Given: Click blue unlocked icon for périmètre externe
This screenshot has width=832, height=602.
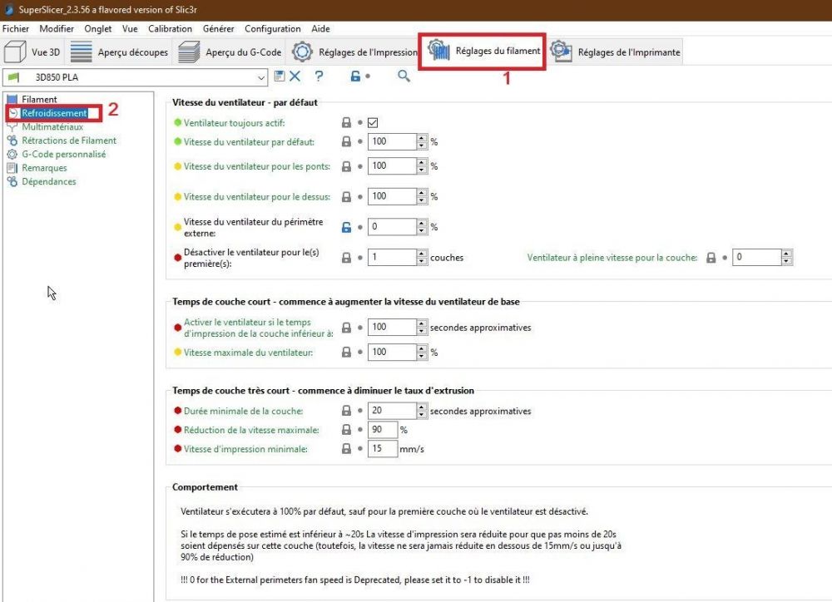Looking at the screenshot, I should [x=346, y=227].
